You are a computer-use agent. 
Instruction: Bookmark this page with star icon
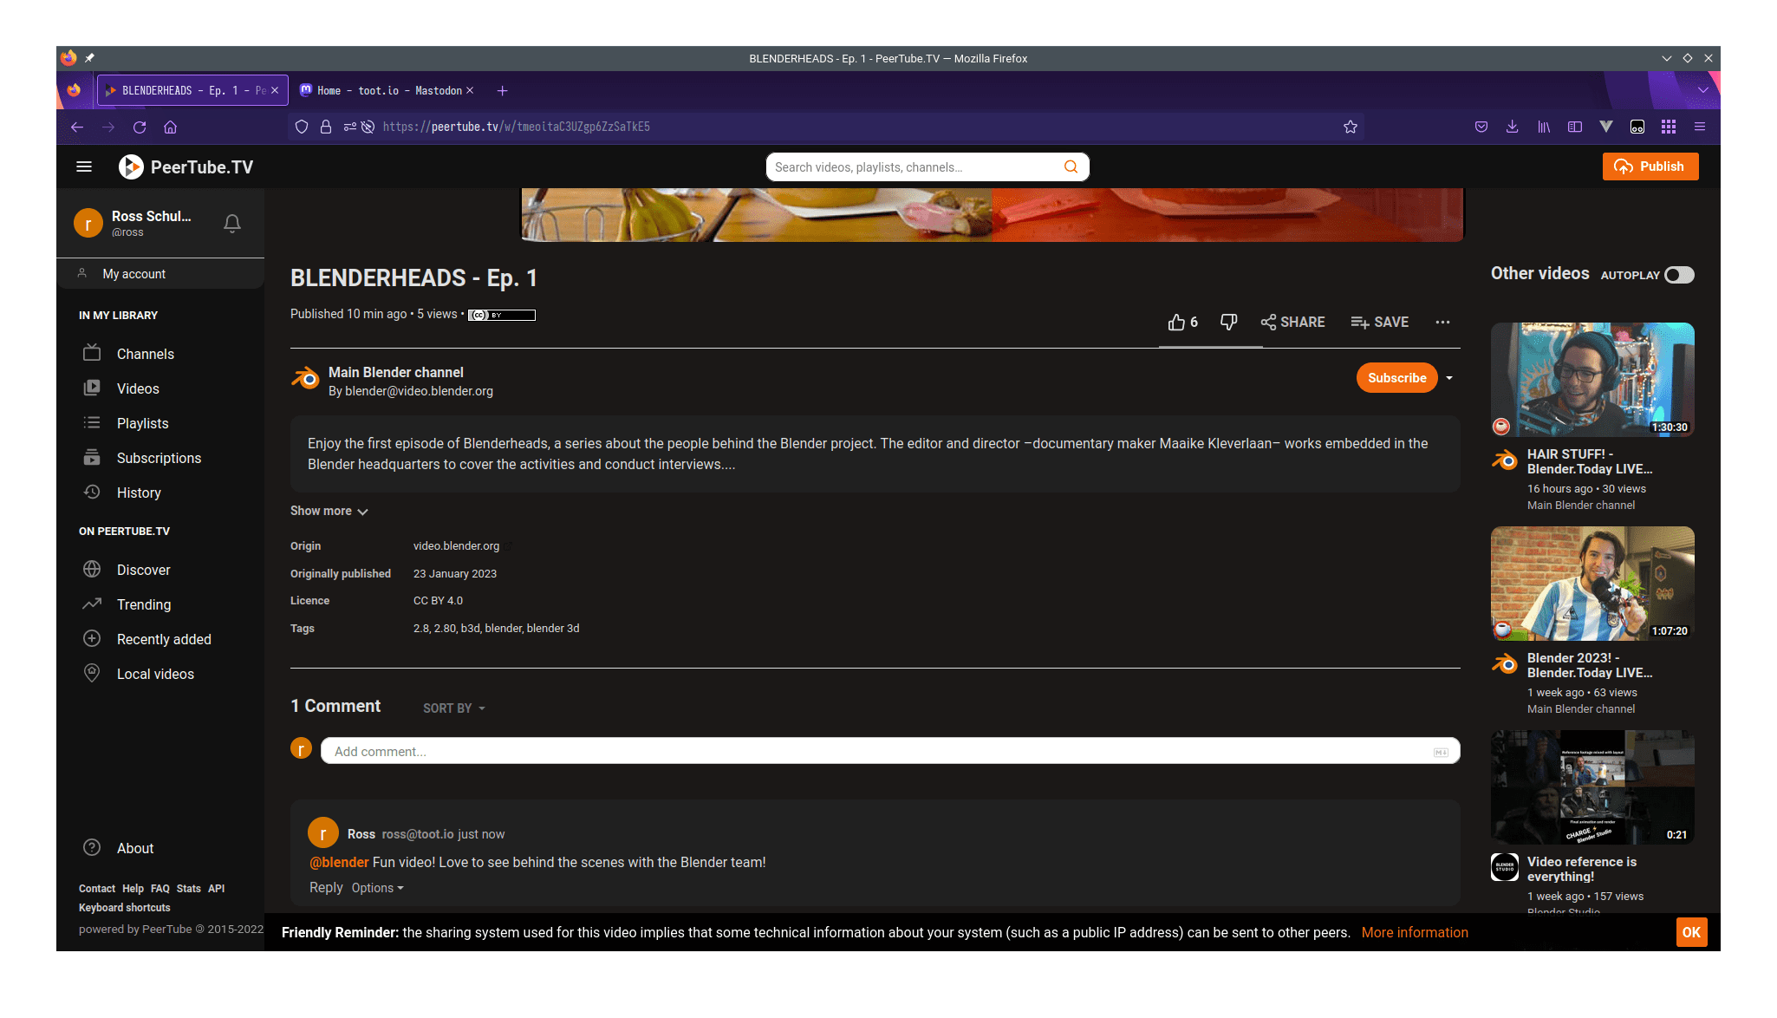tap(1350, 127)
